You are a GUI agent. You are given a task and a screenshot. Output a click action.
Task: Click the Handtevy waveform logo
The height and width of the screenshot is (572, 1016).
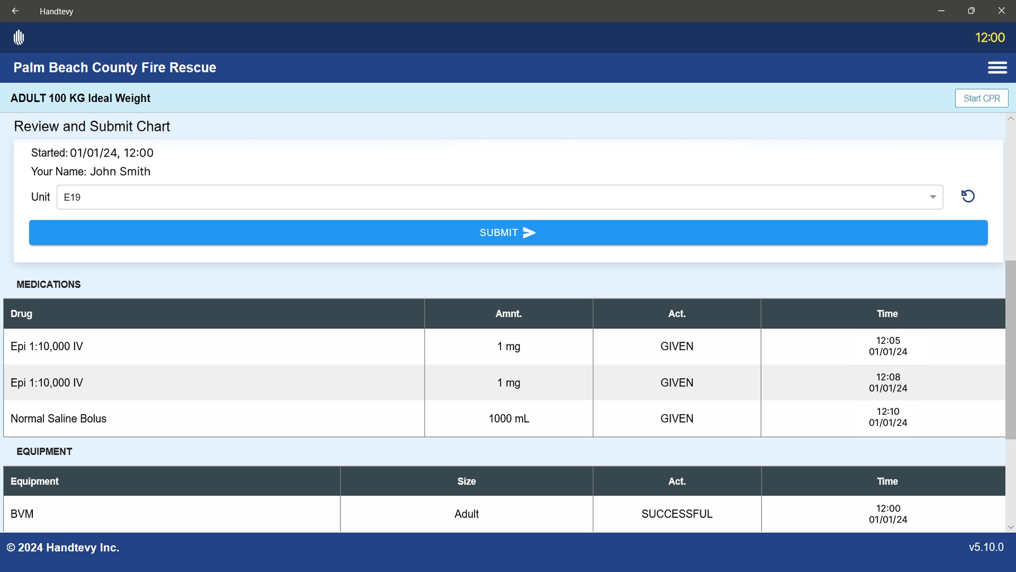pyautogui.click(x=19, y=37)
